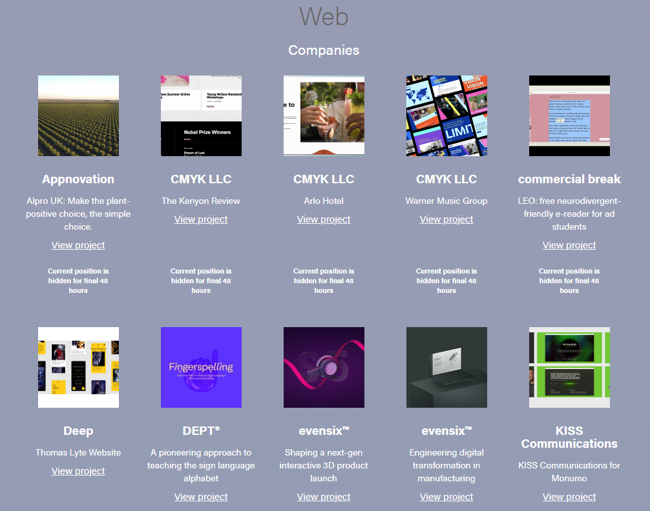Image resolution: width=650 pixels, height=511 pixels.
Task: Open the Arlo Hotel cocktail thumbnail
Action: (x=324, y=115)
